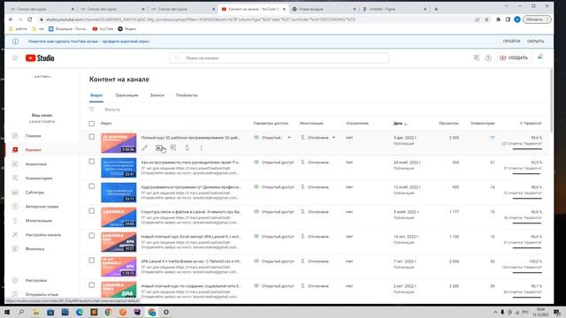Click the Поиск на канале search field
The height and width of the screenshot is (318, 566).
coord(279,57)
